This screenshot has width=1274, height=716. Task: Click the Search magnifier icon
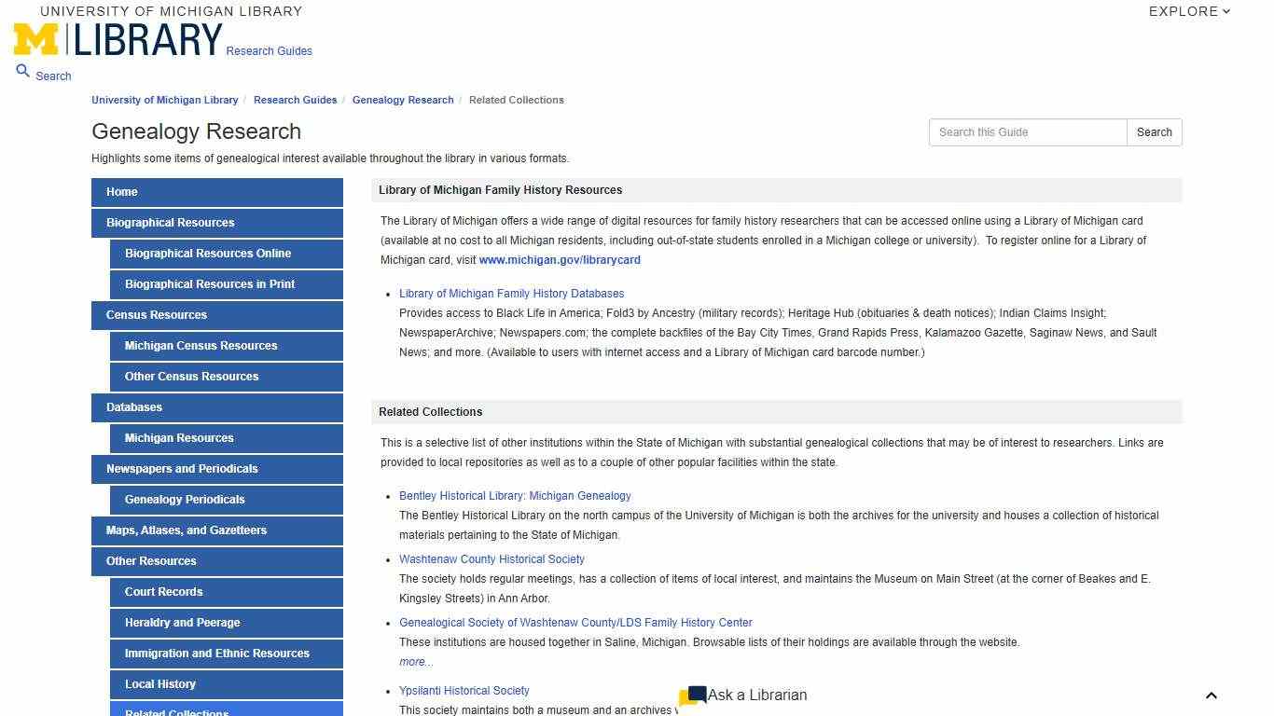tap(22, 71)
